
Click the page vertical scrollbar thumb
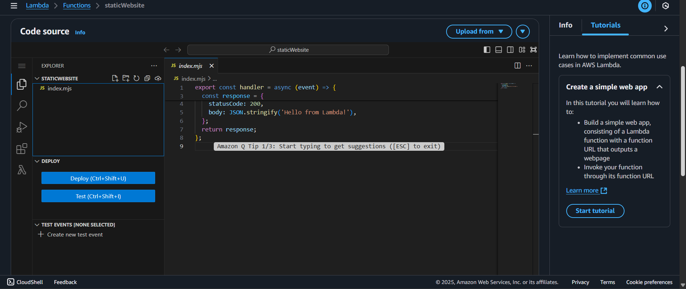683,121
